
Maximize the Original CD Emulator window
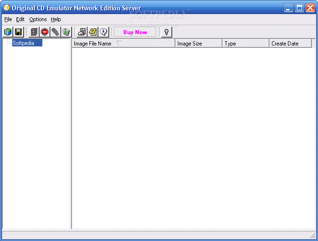tap(299, 8)
